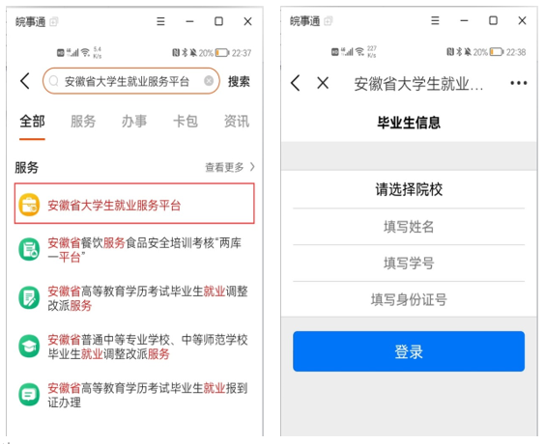Viewport: 545px width, 444px height.
Task: Open the 卡包 tab
Action: (186, 122)
